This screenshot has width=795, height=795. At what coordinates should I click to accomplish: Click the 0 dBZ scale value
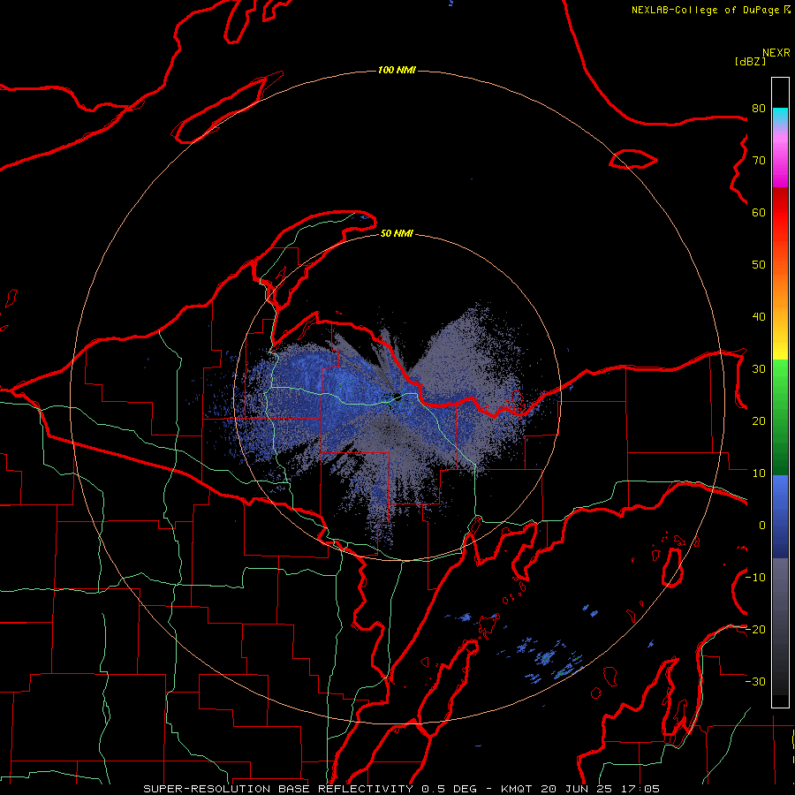[x=762, y=526]
